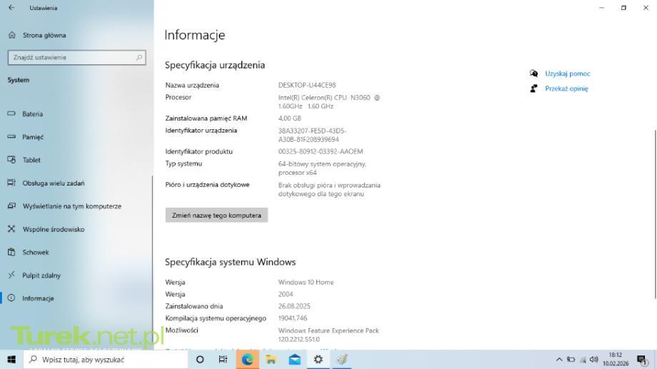The height and width of the screenshot is (369, 657).
Task: Open the Bateria settings section
Action: (32, 114)
